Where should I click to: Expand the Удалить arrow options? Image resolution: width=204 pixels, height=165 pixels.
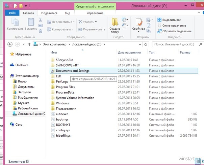tap(96, 22)
